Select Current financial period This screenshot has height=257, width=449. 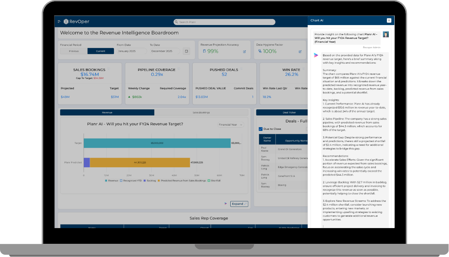click(x=100, y=51)
